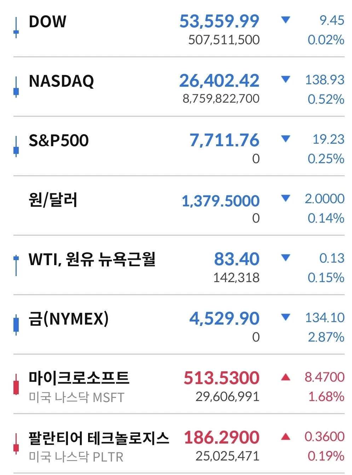The width and height of the screenshot is (352, 475).
Task: Tap the S&P500 candlestick icon
Action: (16, 147)
